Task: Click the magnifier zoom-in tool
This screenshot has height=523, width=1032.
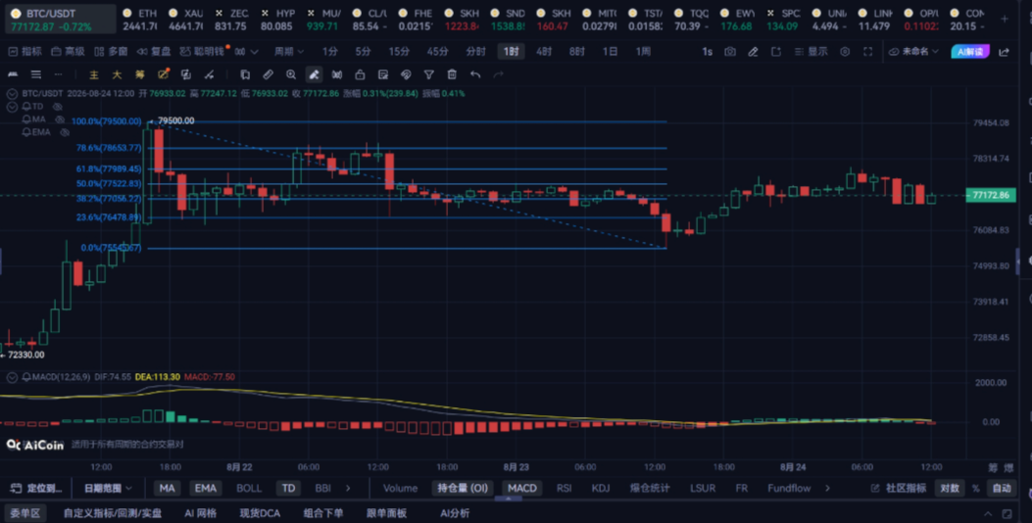Action: 291,75
